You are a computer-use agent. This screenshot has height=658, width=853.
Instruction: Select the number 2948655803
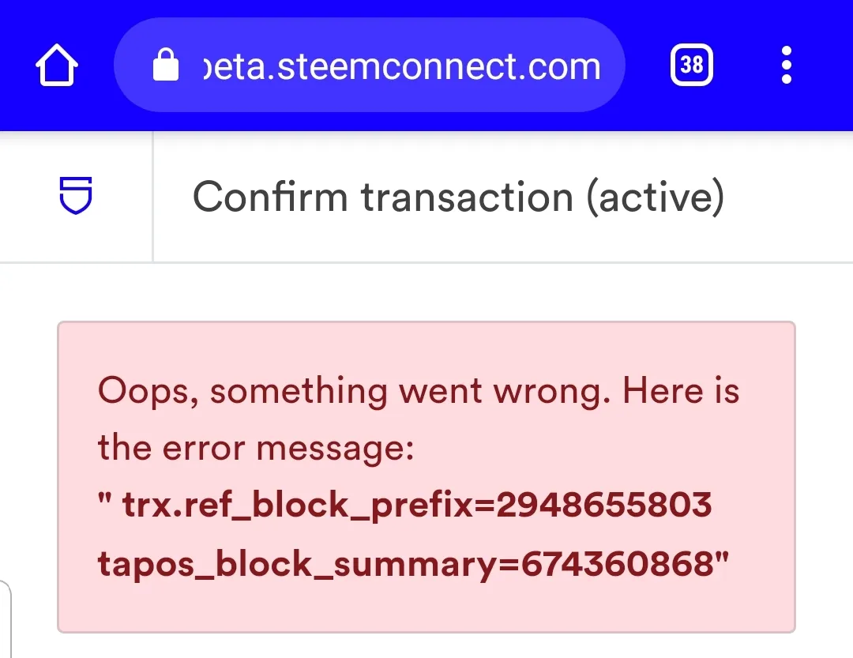point(604,504)
